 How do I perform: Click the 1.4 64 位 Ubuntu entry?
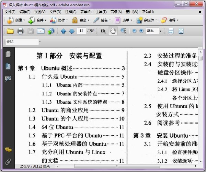point(77,127)
